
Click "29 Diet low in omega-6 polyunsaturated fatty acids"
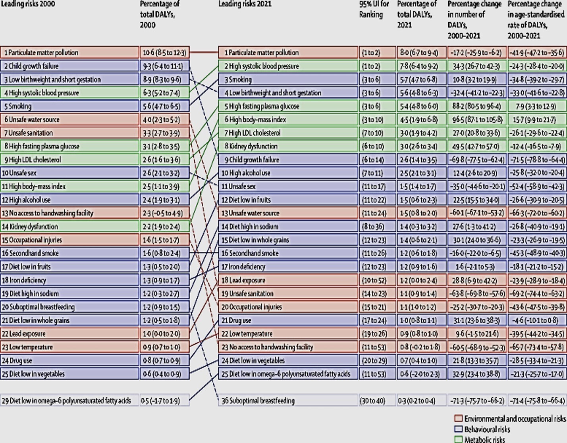69,401
